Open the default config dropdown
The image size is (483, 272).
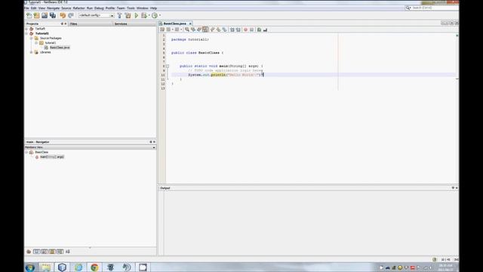tap(96, 15)
